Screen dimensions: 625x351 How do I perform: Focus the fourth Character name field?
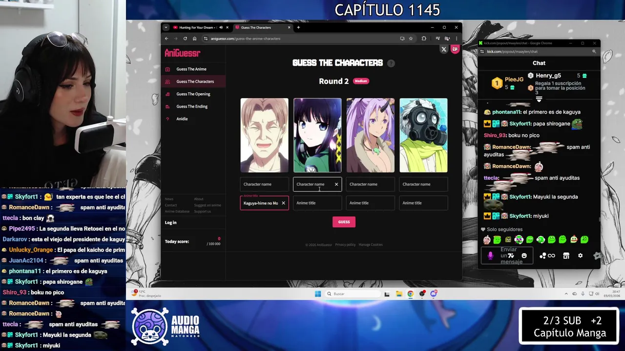coord(423,184)
